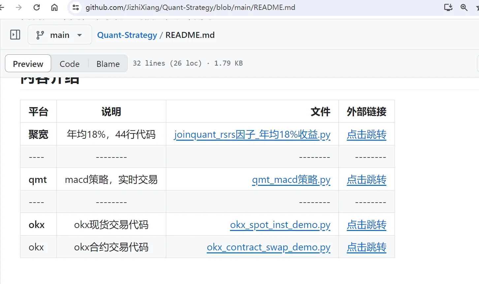Switch to the Blame tab

pos(108,63)
